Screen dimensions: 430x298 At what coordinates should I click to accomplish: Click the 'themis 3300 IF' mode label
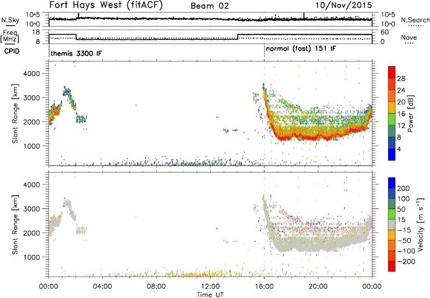click(76, 53)
